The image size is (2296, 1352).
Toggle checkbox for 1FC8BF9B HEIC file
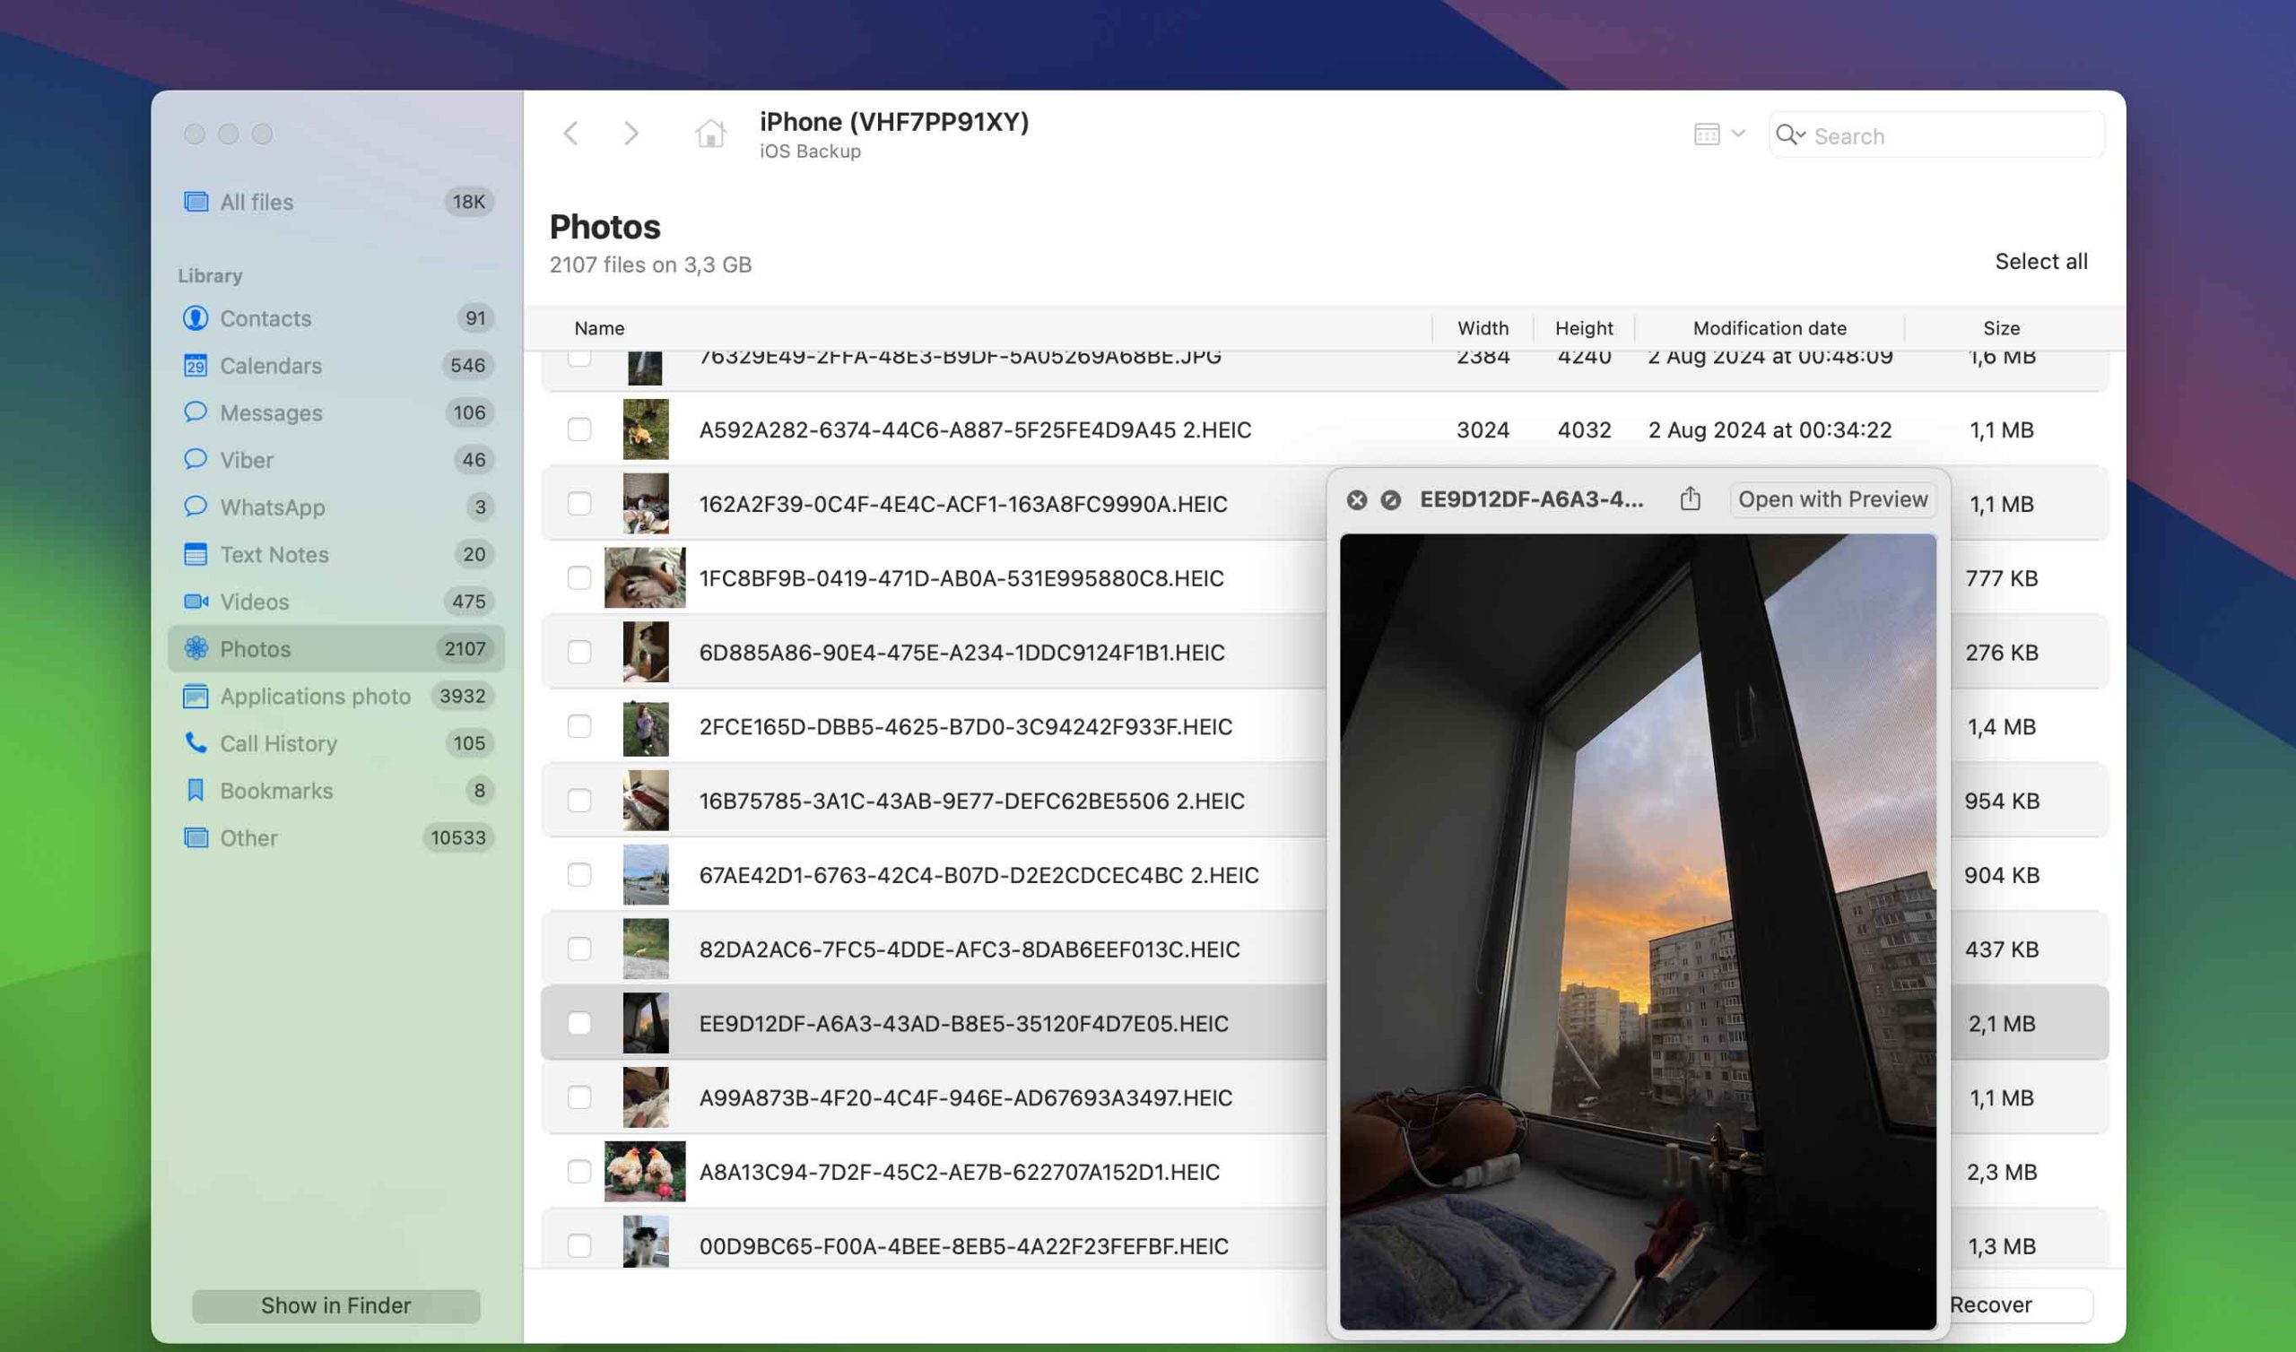click(x=578, y=577)
